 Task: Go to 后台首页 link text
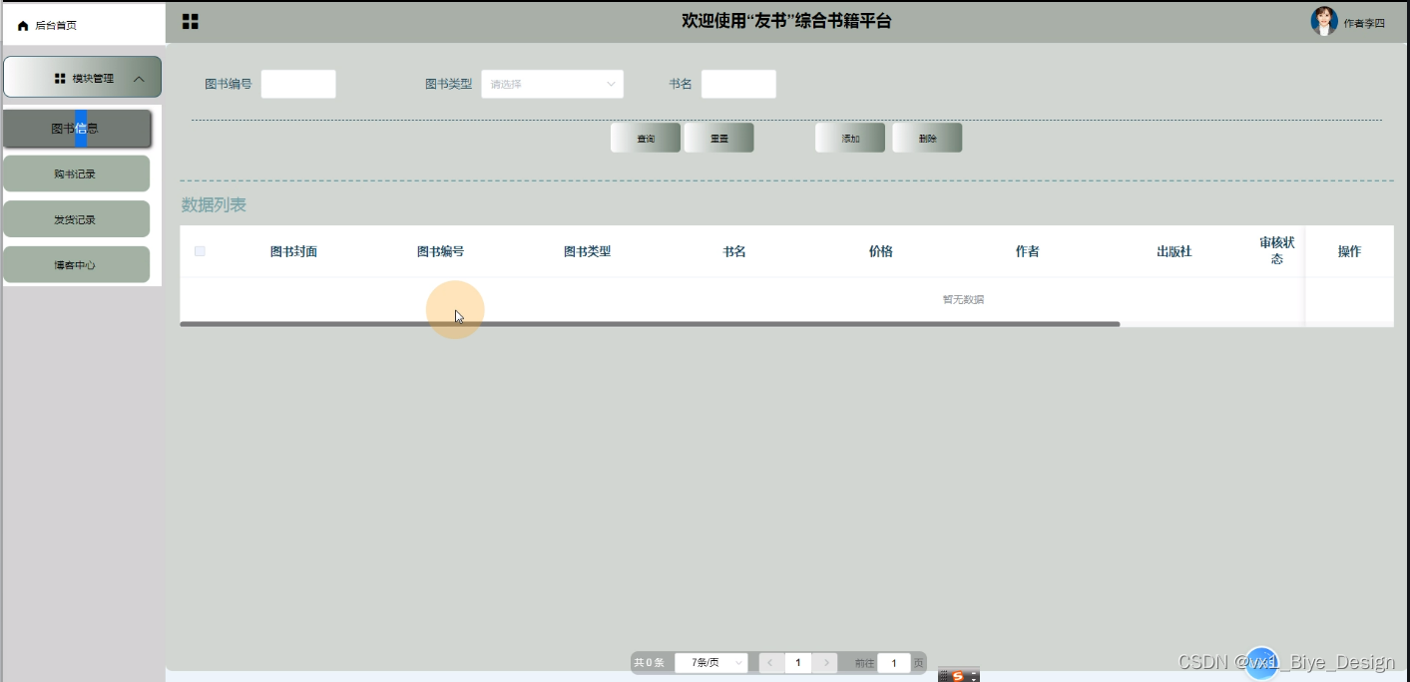[56, 26]
